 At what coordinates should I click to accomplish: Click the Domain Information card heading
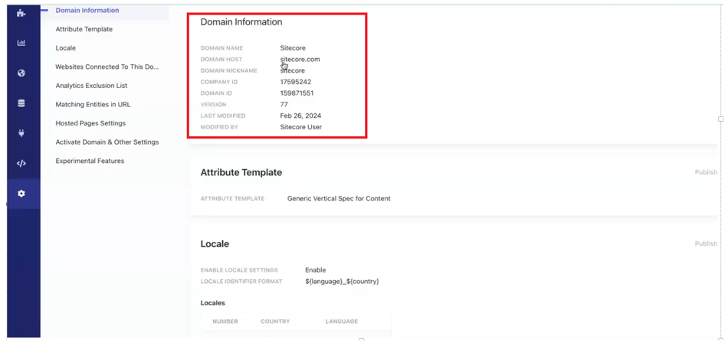241,21
